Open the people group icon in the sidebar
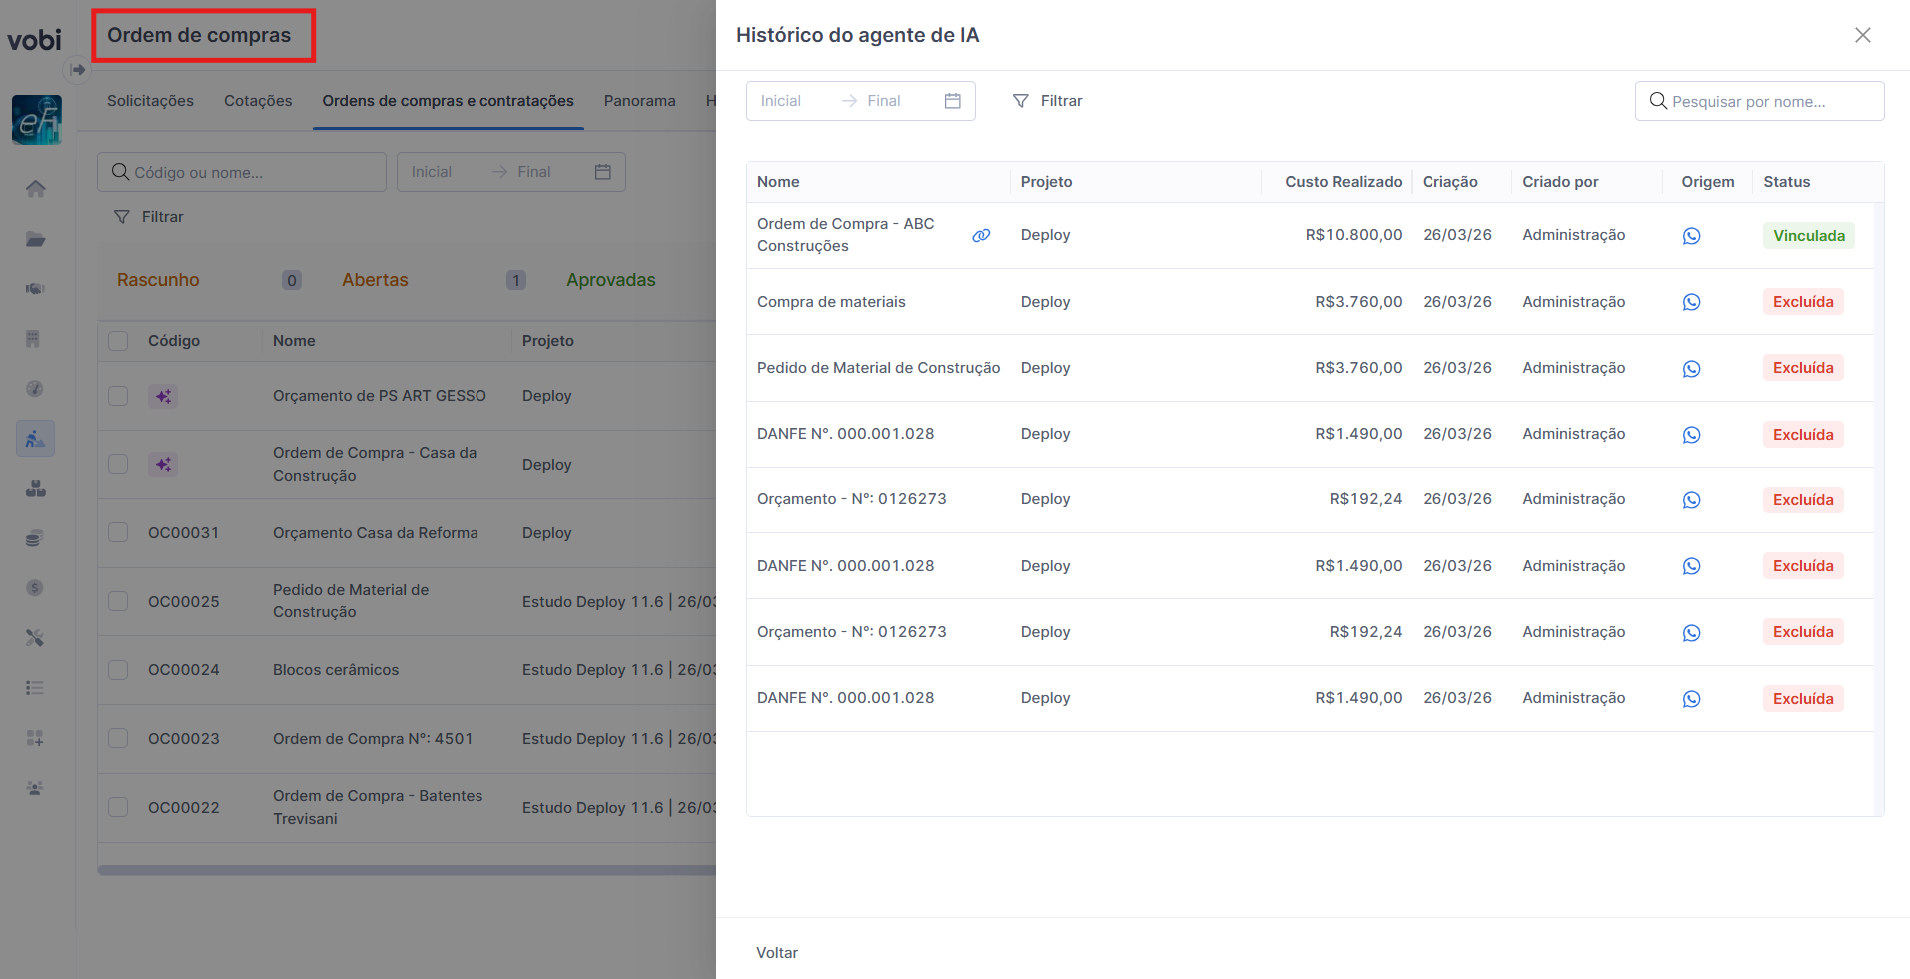 coord(35,788)
